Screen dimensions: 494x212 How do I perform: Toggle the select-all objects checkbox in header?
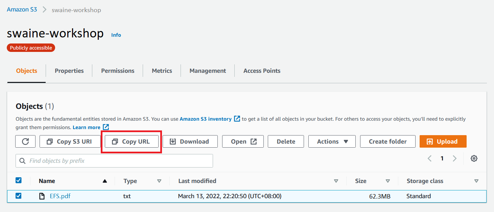click(x=19, y=180)
